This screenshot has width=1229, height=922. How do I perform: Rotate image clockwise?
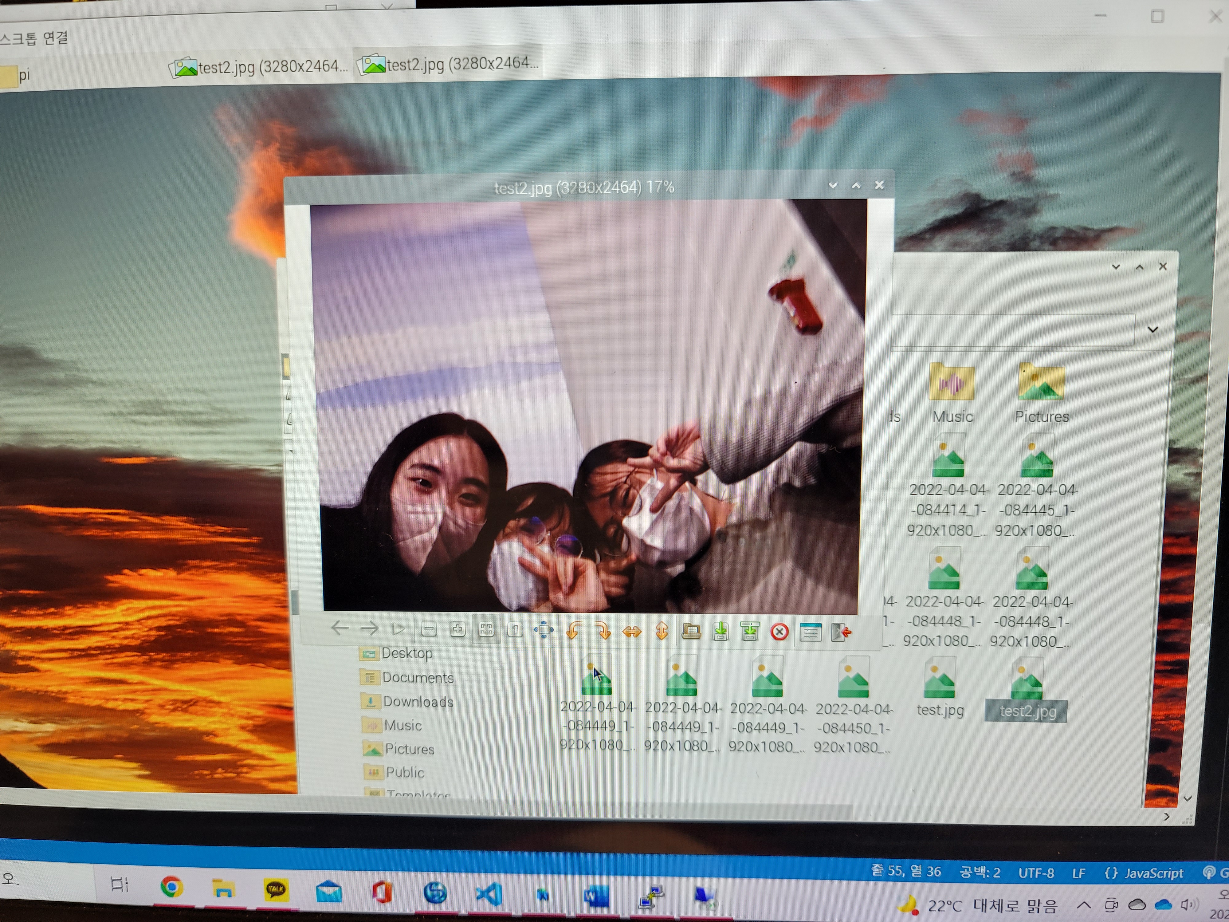coord(603,631)
